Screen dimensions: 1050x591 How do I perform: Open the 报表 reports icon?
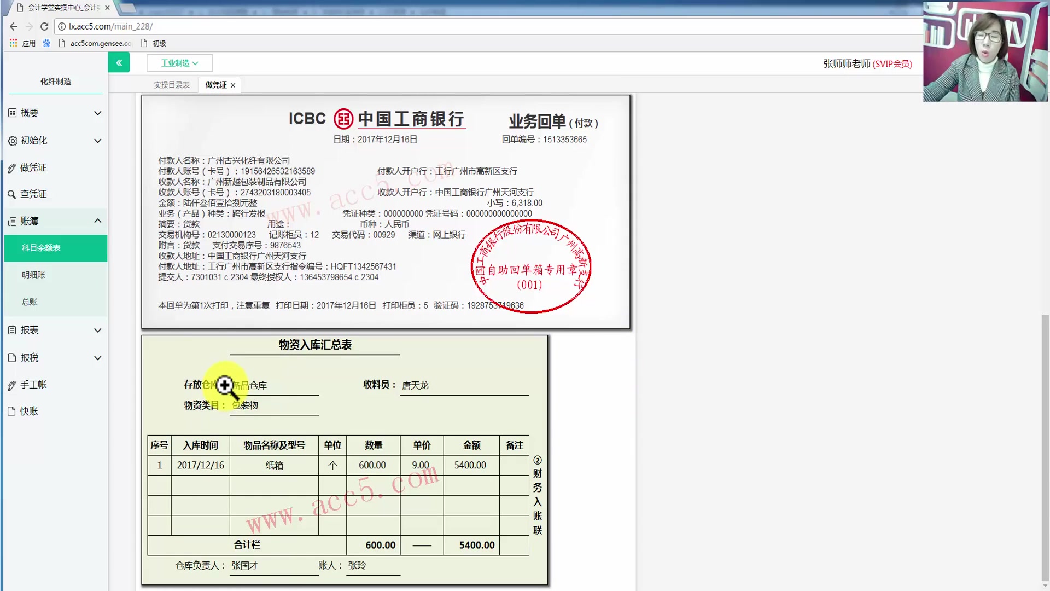tap(12, 330)
